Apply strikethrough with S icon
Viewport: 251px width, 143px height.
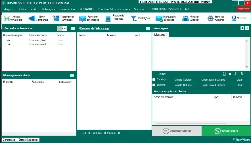242,73
